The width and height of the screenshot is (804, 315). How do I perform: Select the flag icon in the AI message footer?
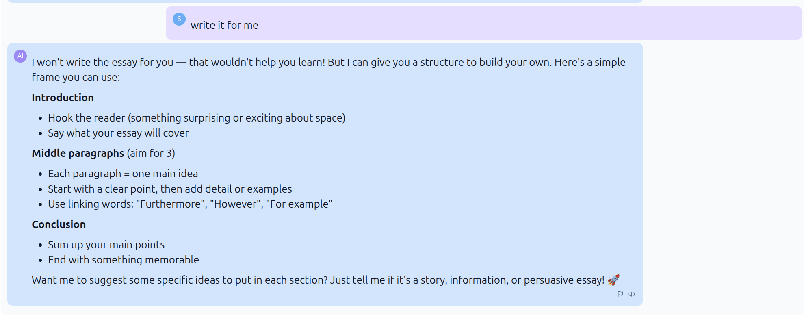620,294
